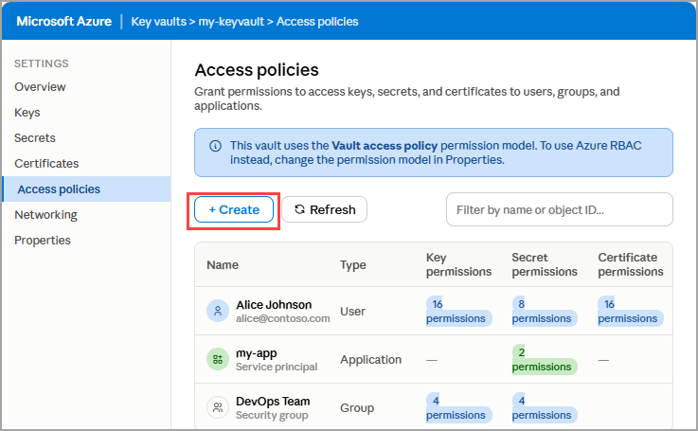The height and width of the screenshot is (431, 698).
Task: Click the Certificate permissions column header
Action: click(631, 264)
